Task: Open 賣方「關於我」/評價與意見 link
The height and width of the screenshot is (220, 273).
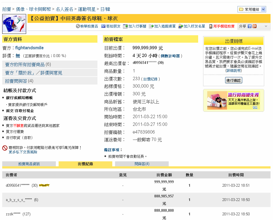Action: [34, 73]
